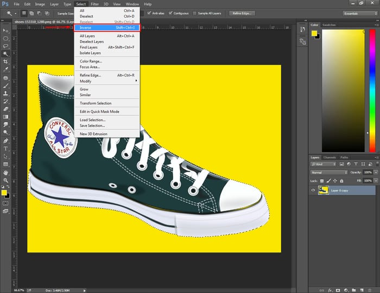The image size is (380, 293).
Task: Open the layer filter Kind dropdown
Action: click(x=324, y=164)
